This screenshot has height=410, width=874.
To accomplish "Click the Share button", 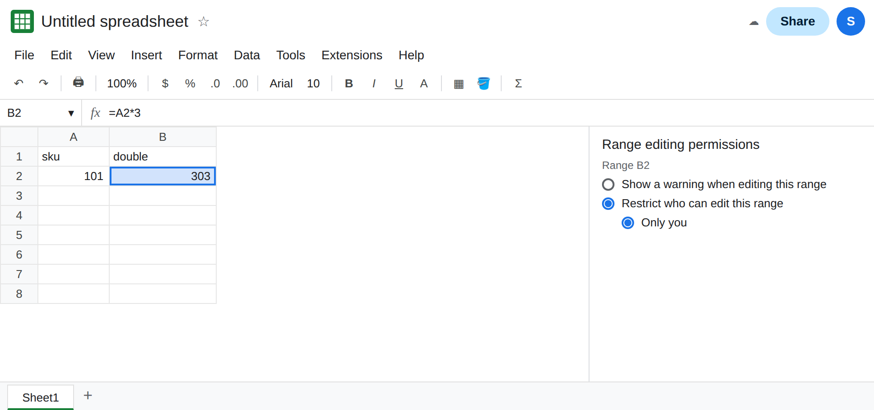I will (797, 21).
